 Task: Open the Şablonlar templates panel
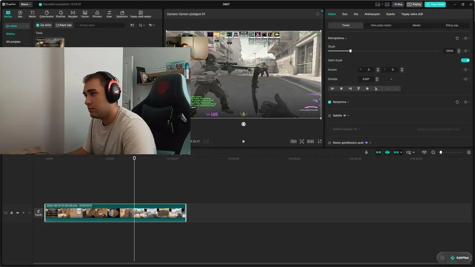point(122,14)
